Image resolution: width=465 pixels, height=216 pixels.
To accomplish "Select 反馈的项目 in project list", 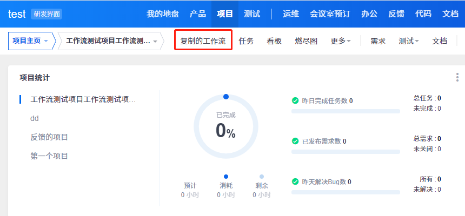I will 49,137.
